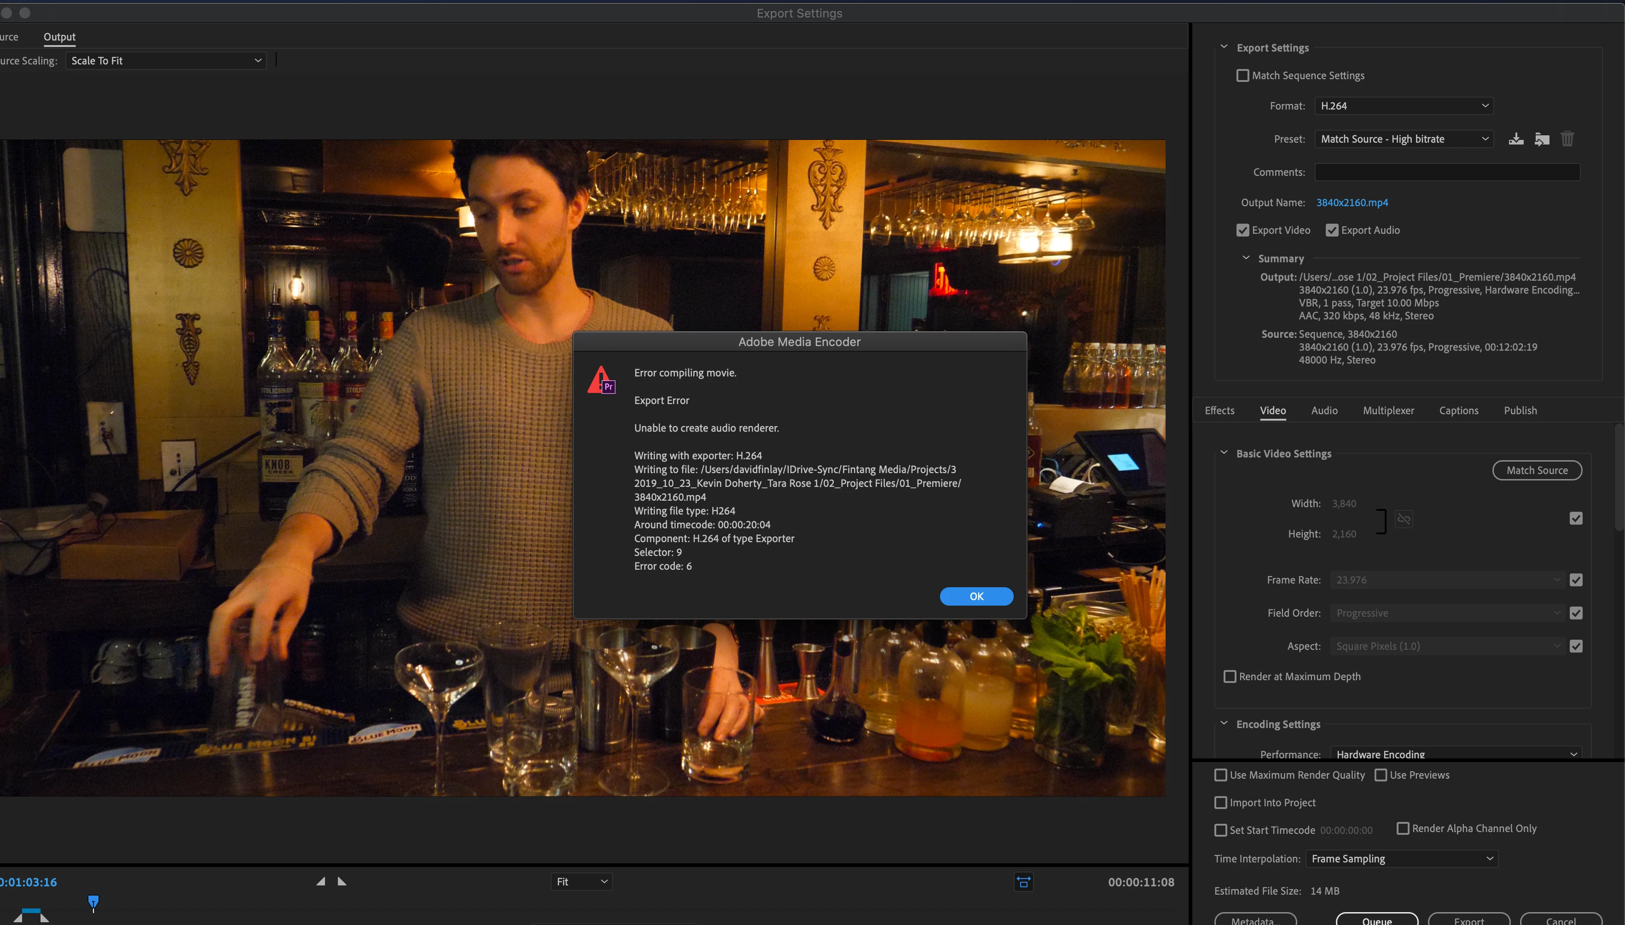
Task: Click the Delete Preset trash icon
Action: [1567, 139]
